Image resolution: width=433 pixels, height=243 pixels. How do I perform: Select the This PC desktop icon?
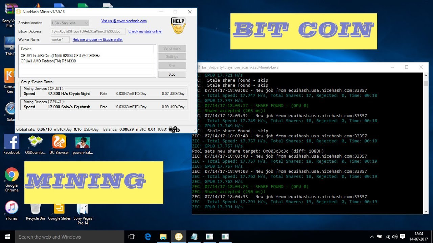click(9, 46)
